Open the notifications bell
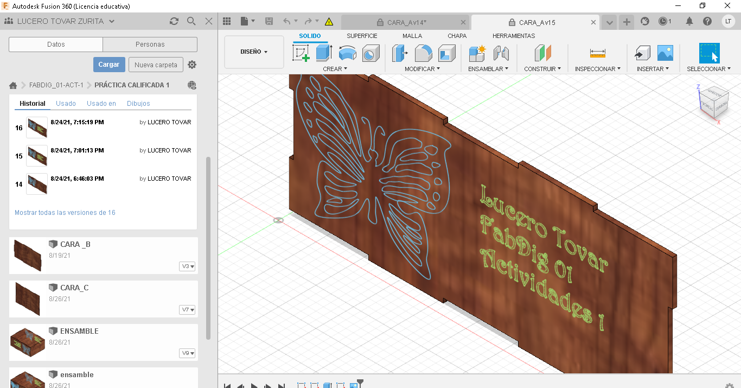This screenshot has height=388, width=741. pyautogui.click(x=689, y=21)
